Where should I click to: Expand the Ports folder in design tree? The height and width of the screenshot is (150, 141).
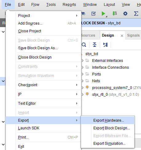coord(83,74)
